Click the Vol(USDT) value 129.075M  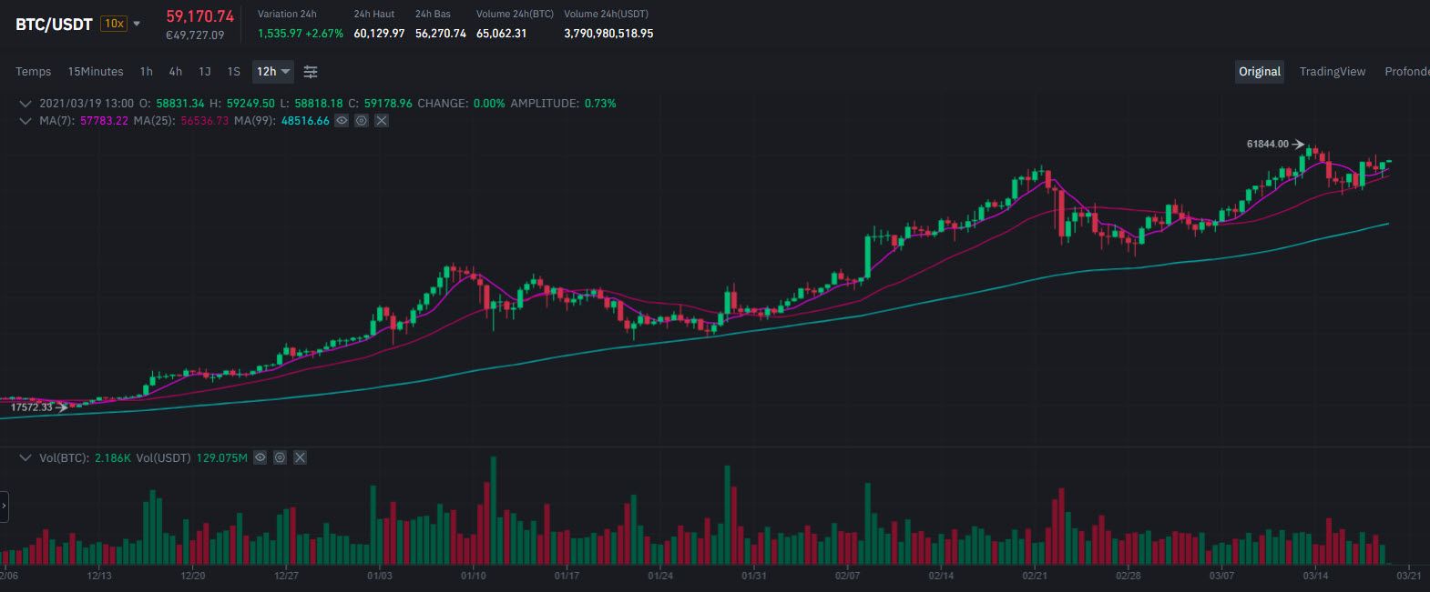pos(221,457)
